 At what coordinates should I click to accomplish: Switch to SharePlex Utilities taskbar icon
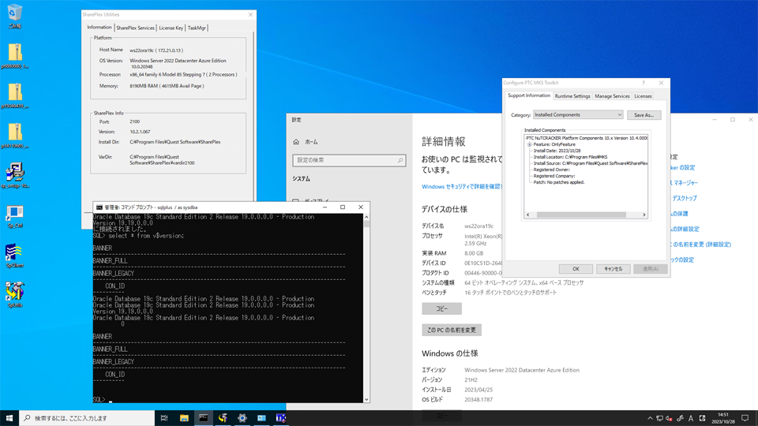click(x=223, y=418)
